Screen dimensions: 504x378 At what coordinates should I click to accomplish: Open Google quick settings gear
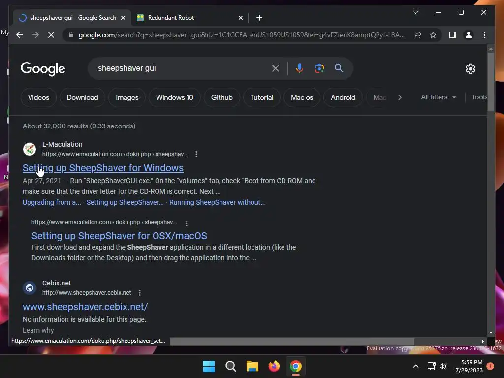tap(470, 68)
